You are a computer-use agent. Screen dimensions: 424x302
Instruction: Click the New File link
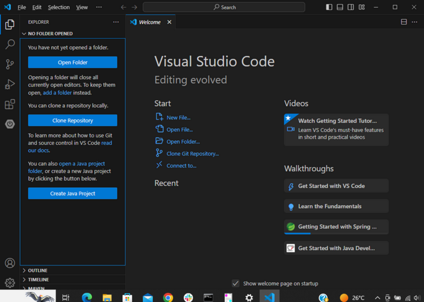click(x=178, y=118)
